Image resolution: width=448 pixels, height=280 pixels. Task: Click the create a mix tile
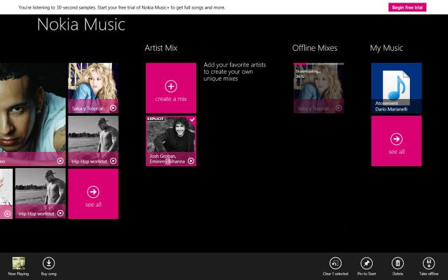[171, 88]
